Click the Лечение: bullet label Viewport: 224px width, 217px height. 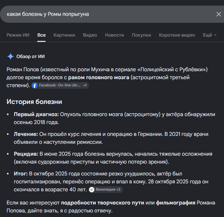click(x=26, y=134)
